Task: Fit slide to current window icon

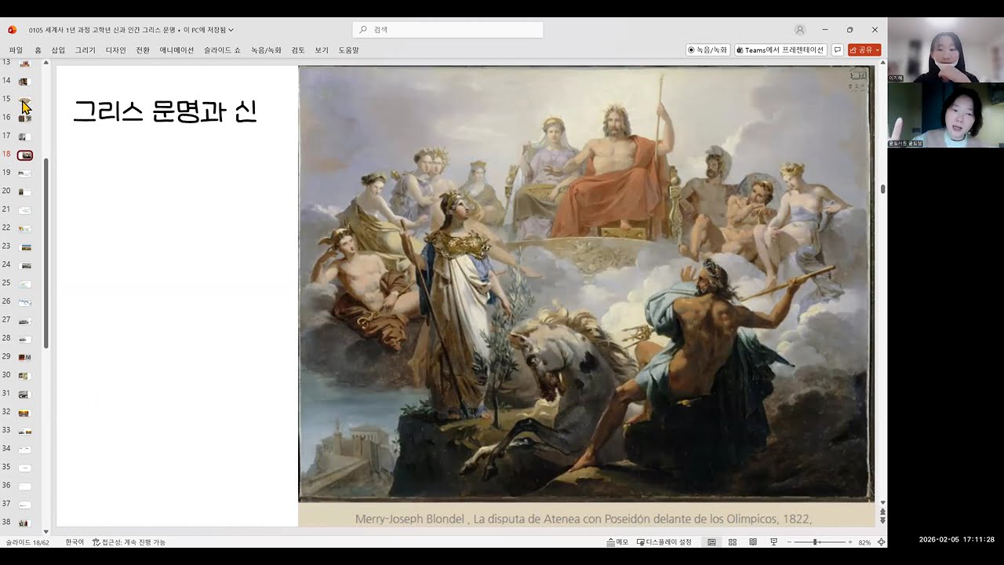Action: click(881, 542)
